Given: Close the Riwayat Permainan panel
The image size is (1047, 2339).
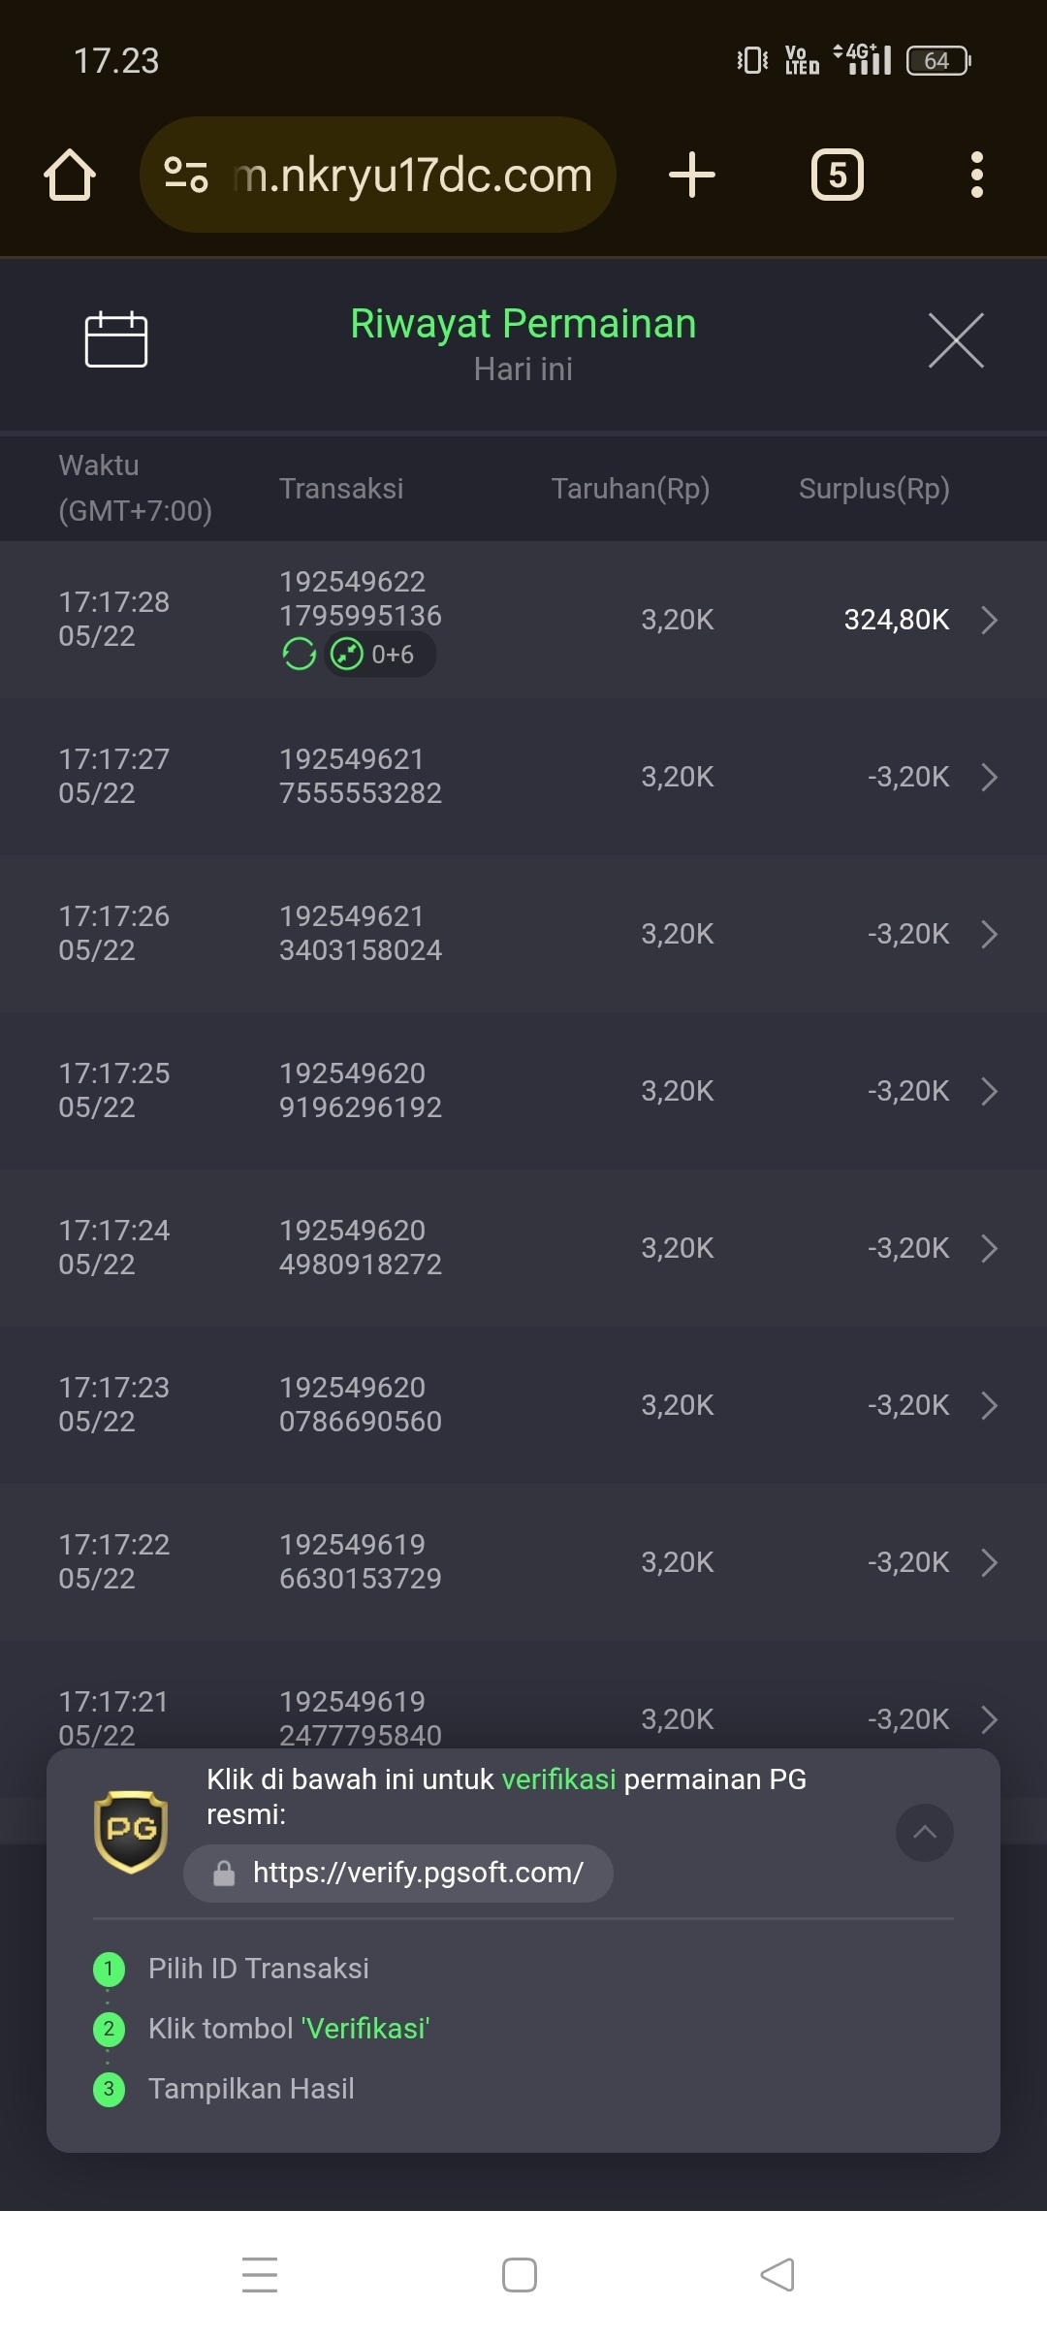Looking at the screenshot, I should coord(956,340).
